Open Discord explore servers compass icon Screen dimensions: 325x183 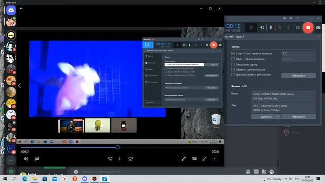click(x=11, y=171)
